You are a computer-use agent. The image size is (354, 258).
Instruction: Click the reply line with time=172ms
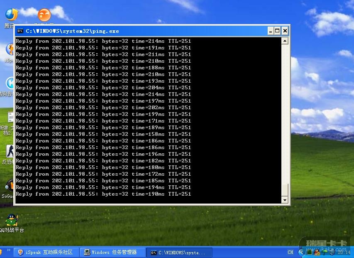tap(103, 174)
